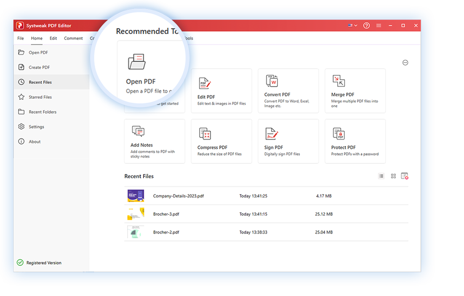Click the Convert PDF card title

click(x=277, y=95)
